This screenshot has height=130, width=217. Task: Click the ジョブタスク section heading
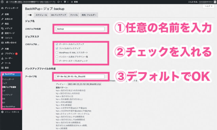(32, 37)
